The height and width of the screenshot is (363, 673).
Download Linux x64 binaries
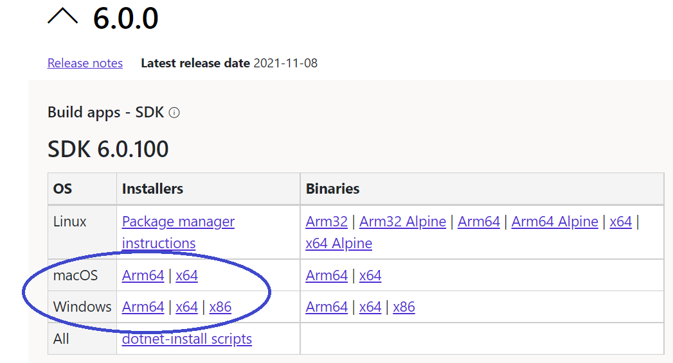click(621, 221)
